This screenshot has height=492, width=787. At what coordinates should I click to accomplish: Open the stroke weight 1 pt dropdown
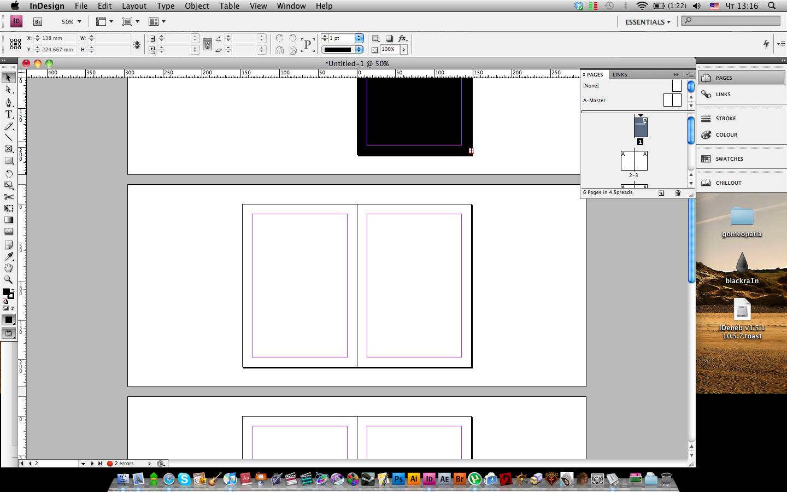tap(359, 38)
